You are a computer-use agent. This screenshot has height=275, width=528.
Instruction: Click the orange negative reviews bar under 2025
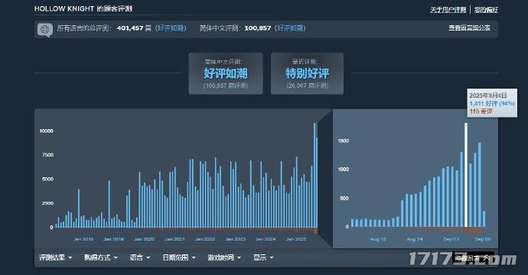(315, 231)
